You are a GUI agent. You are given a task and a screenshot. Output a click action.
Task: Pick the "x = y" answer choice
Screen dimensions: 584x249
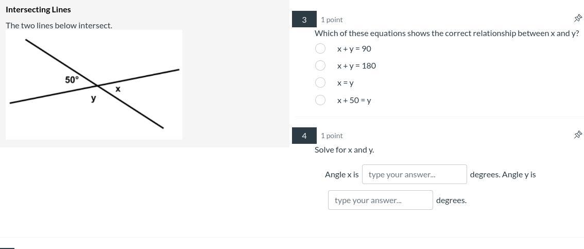click(x=320, y=82)
